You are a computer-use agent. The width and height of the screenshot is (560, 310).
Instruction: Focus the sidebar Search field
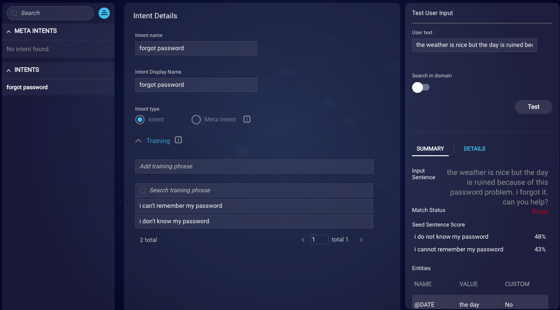[x=50, y=13]
